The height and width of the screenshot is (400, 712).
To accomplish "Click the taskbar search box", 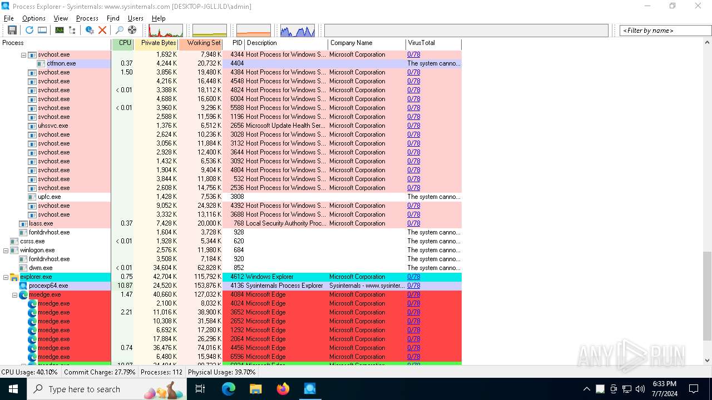I will tap(107, 389).
